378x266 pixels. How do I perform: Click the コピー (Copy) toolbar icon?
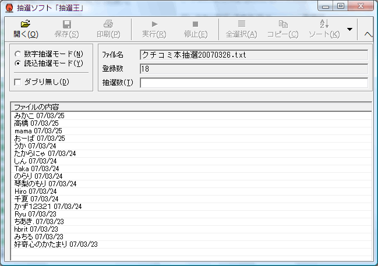coord(283,24)
